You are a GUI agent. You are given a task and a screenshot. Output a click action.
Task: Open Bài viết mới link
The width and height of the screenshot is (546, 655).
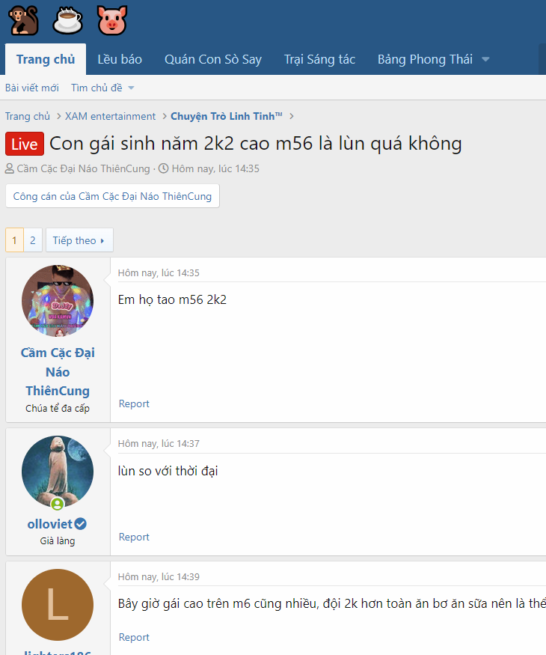(x=32, y=88)
